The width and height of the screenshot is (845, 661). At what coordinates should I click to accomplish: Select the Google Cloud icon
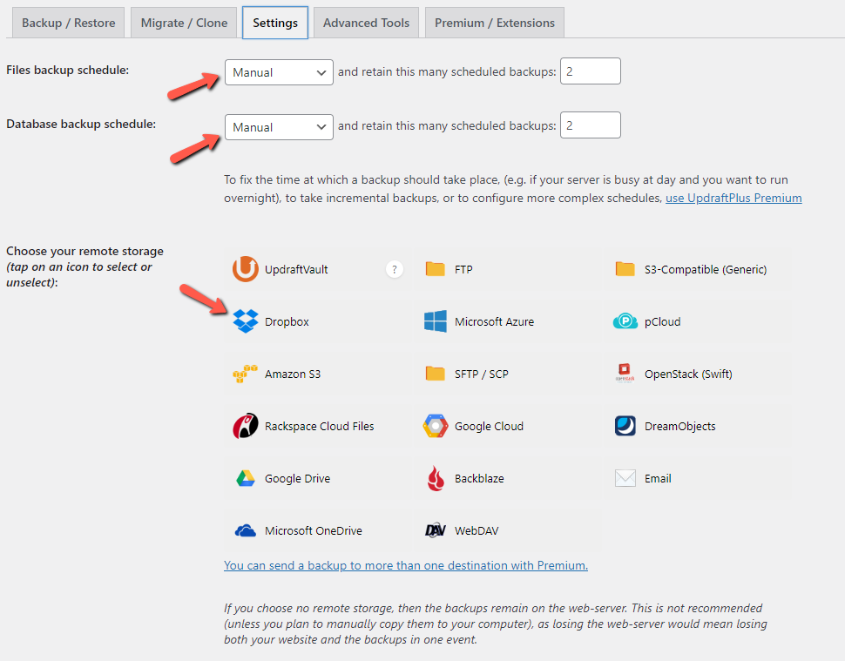[x=435, y=426]
